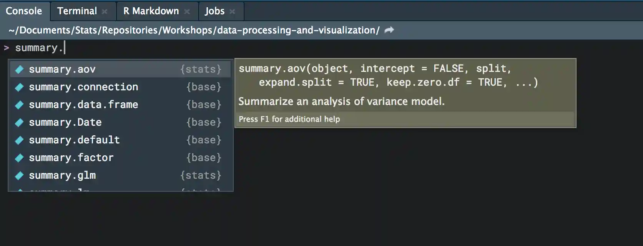Click diamond icon beside summary.aov
This screenshot has height=246, width=643.
(x=19, y=70)
